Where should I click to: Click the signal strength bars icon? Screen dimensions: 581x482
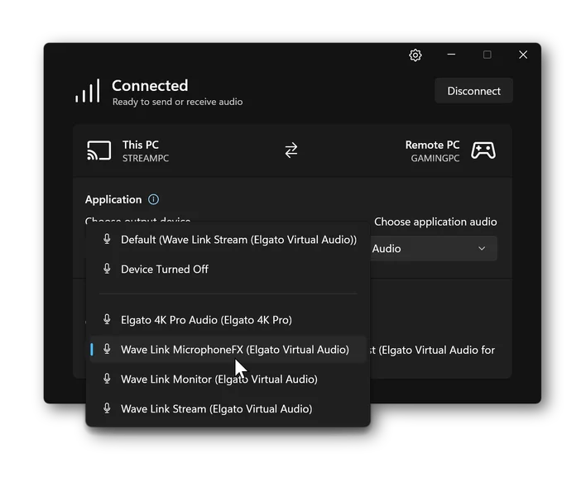pos(88,91)
